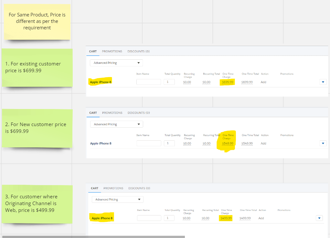Open DISCOUNTS (0) tab in the $499.99 cart

139,188
